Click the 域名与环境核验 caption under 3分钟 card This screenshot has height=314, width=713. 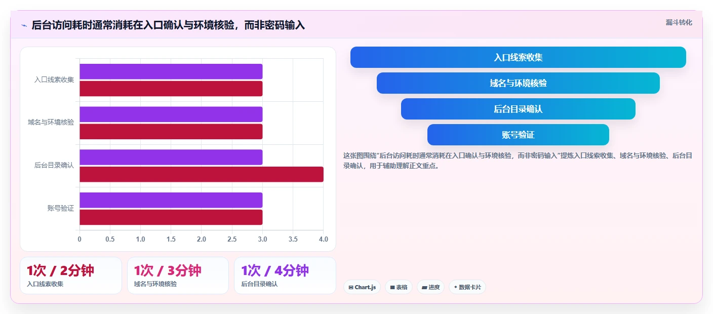click(155, 284)
